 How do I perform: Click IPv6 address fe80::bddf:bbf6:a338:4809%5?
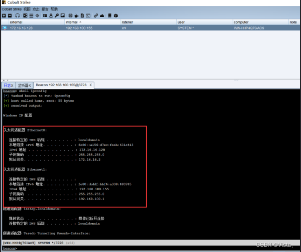click(105, 184)
